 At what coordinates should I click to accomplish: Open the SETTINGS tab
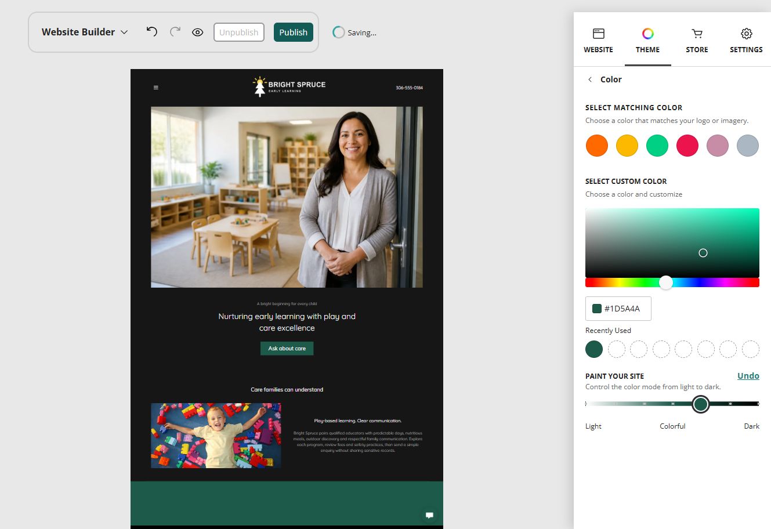[746, 41]
